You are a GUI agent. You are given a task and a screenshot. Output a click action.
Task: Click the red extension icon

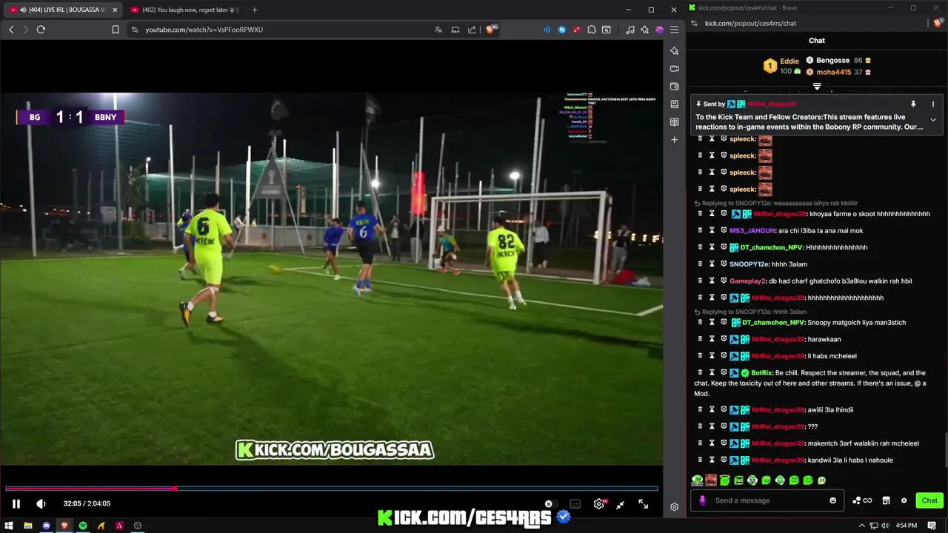pyautogui.click(x=577, y=30)
